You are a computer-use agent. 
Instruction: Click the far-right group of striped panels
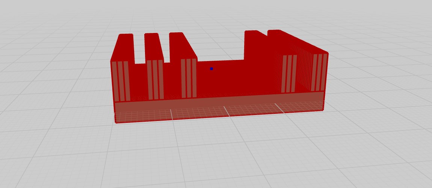320,73
